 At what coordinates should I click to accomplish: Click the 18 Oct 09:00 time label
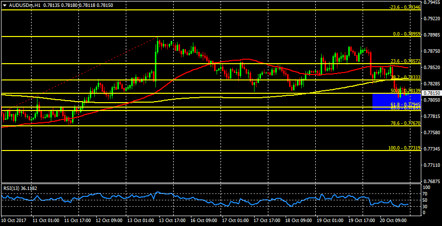pos(298,221)
